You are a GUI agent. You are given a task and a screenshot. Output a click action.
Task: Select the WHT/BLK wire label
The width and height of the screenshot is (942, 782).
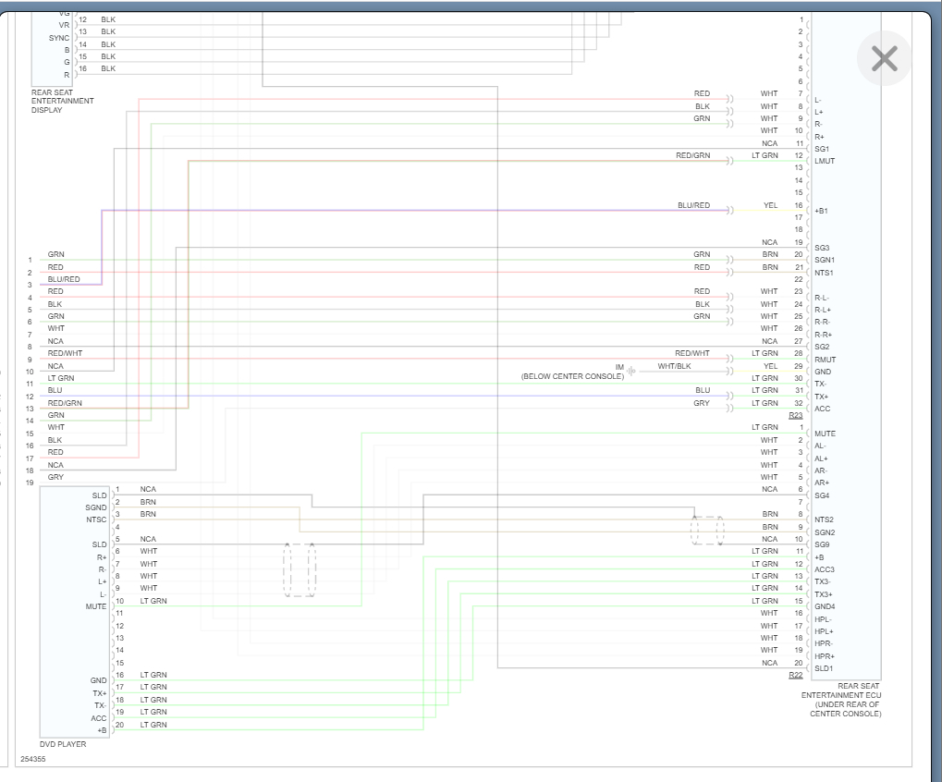coord(674,366)
